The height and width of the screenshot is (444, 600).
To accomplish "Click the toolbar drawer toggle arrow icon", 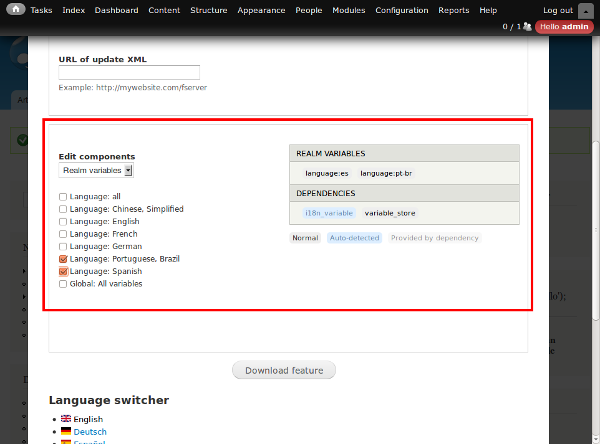I will click(585, 11).
